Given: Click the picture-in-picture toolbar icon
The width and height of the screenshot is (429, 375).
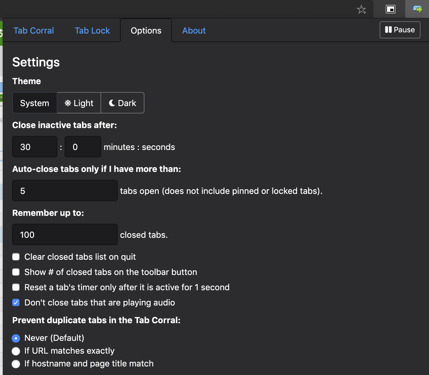Looking at the screenshot, I should (390, 9).
